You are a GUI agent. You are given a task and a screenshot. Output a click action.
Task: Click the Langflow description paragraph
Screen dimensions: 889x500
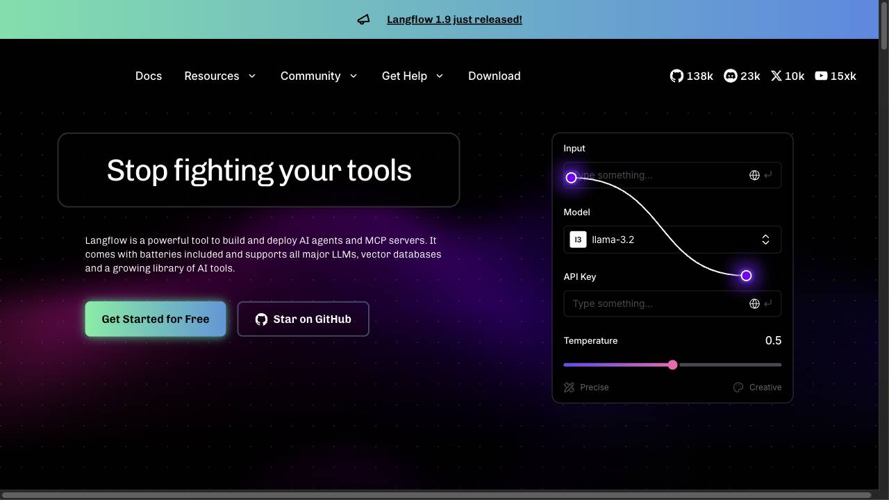pyautogui.click(x=263, y=254)
